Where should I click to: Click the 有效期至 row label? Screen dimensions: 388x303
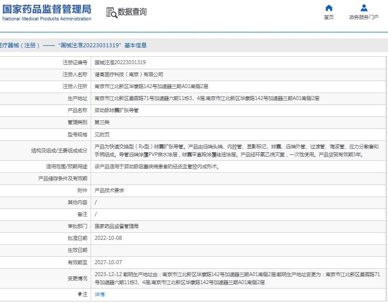(x=77, y=262)
